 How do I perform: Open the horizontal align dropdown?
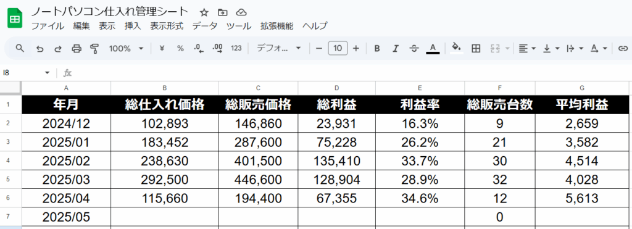pos(527,48)
